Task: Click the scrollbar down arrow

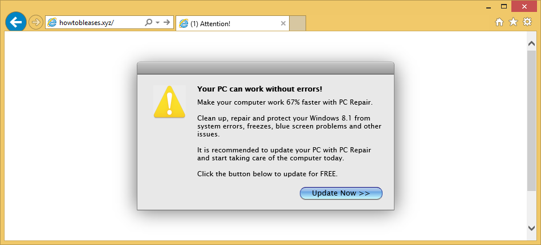Action: click(531, 228)
